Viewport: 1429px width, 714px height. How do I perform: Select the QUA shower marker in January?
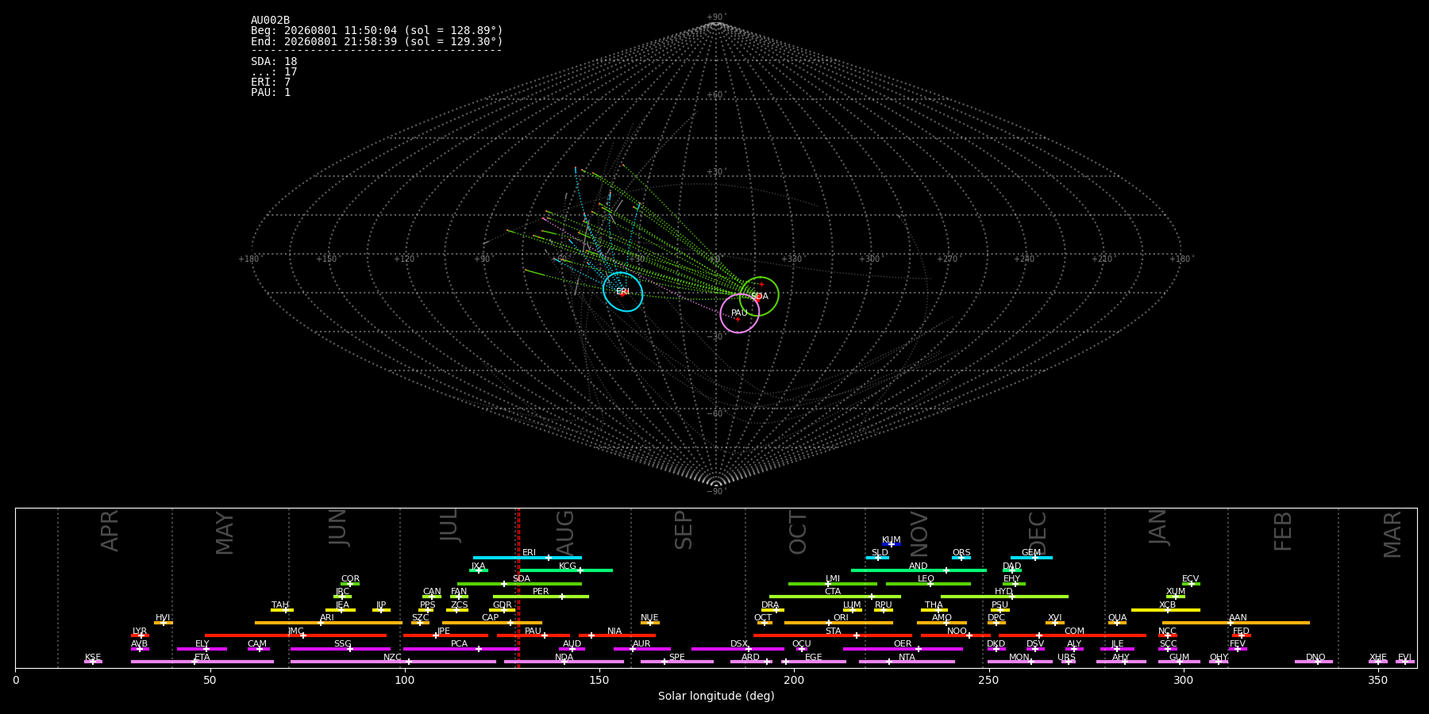[x=1117, y=623]
